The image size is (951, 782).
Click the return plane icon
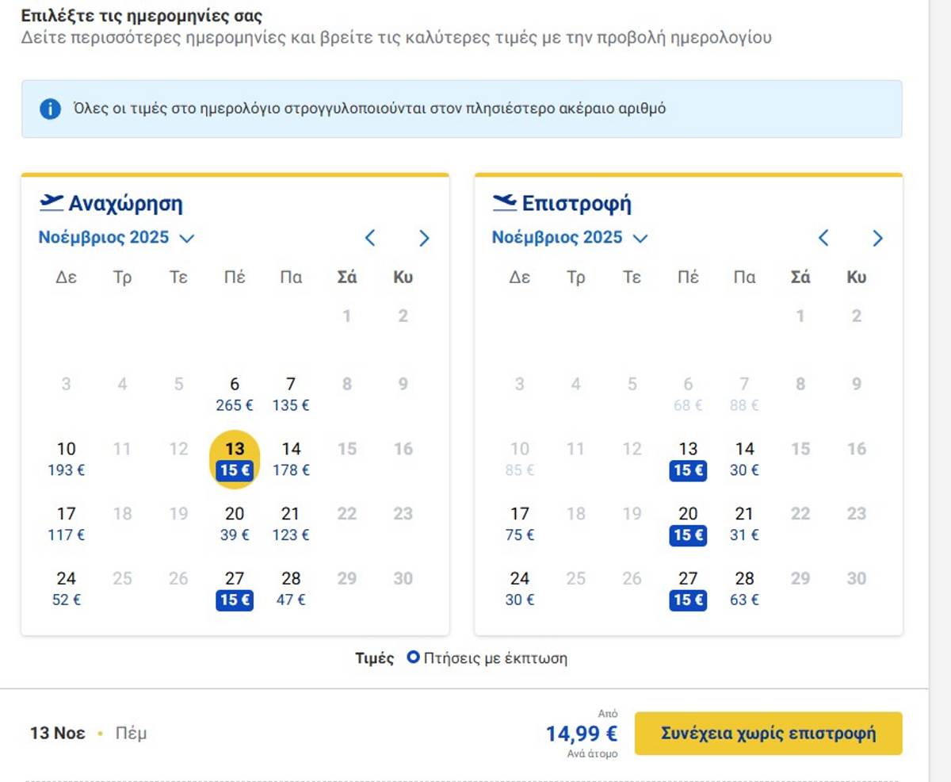(505, 203)
